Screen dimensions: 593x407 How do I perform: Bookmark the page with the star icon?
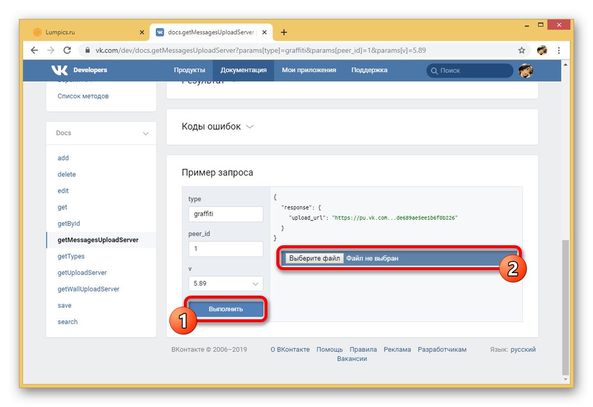click(521, 50)
